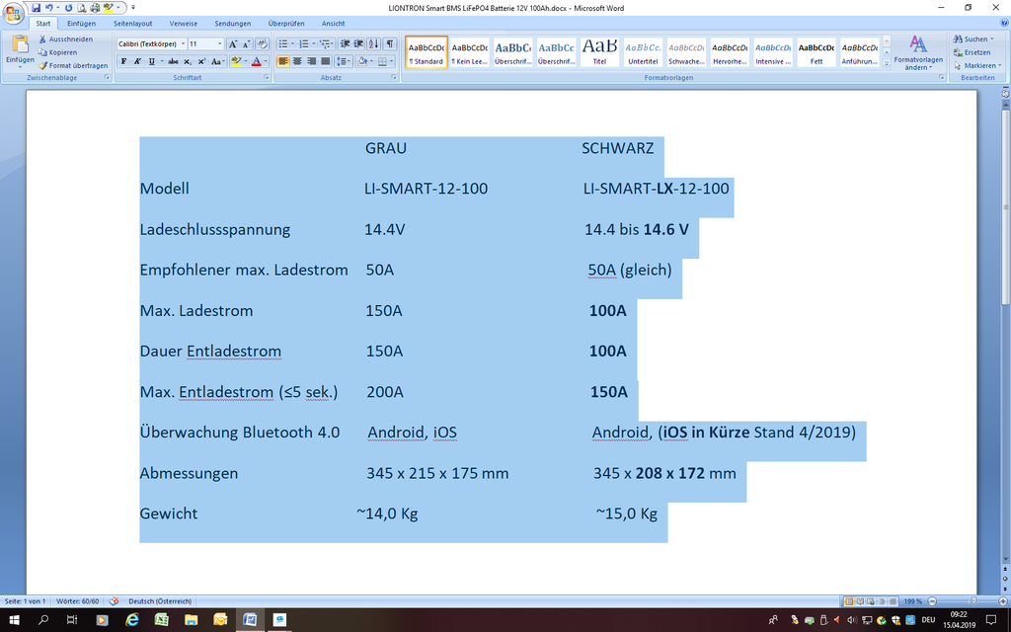Clear formatting icon in Schriftart group

tap(262, 43)
